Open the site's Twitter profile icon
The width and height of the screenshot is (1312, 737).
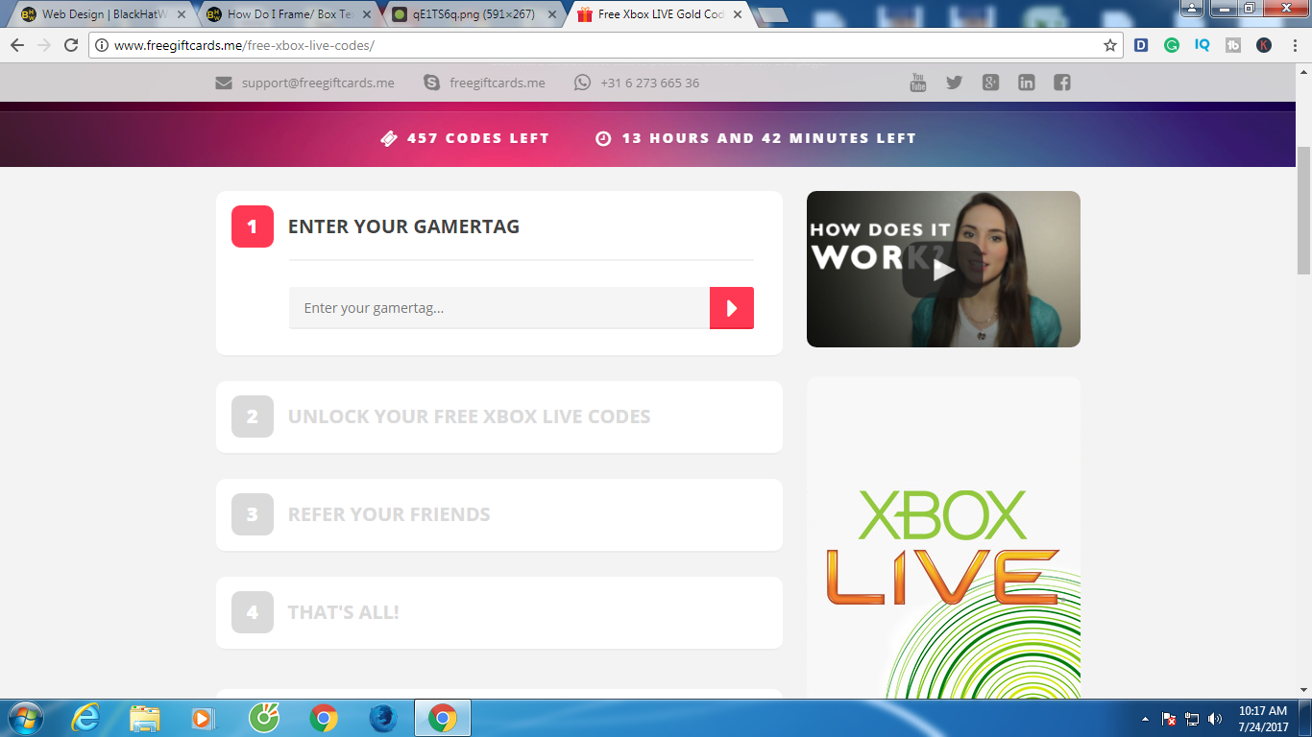point(954,83)
